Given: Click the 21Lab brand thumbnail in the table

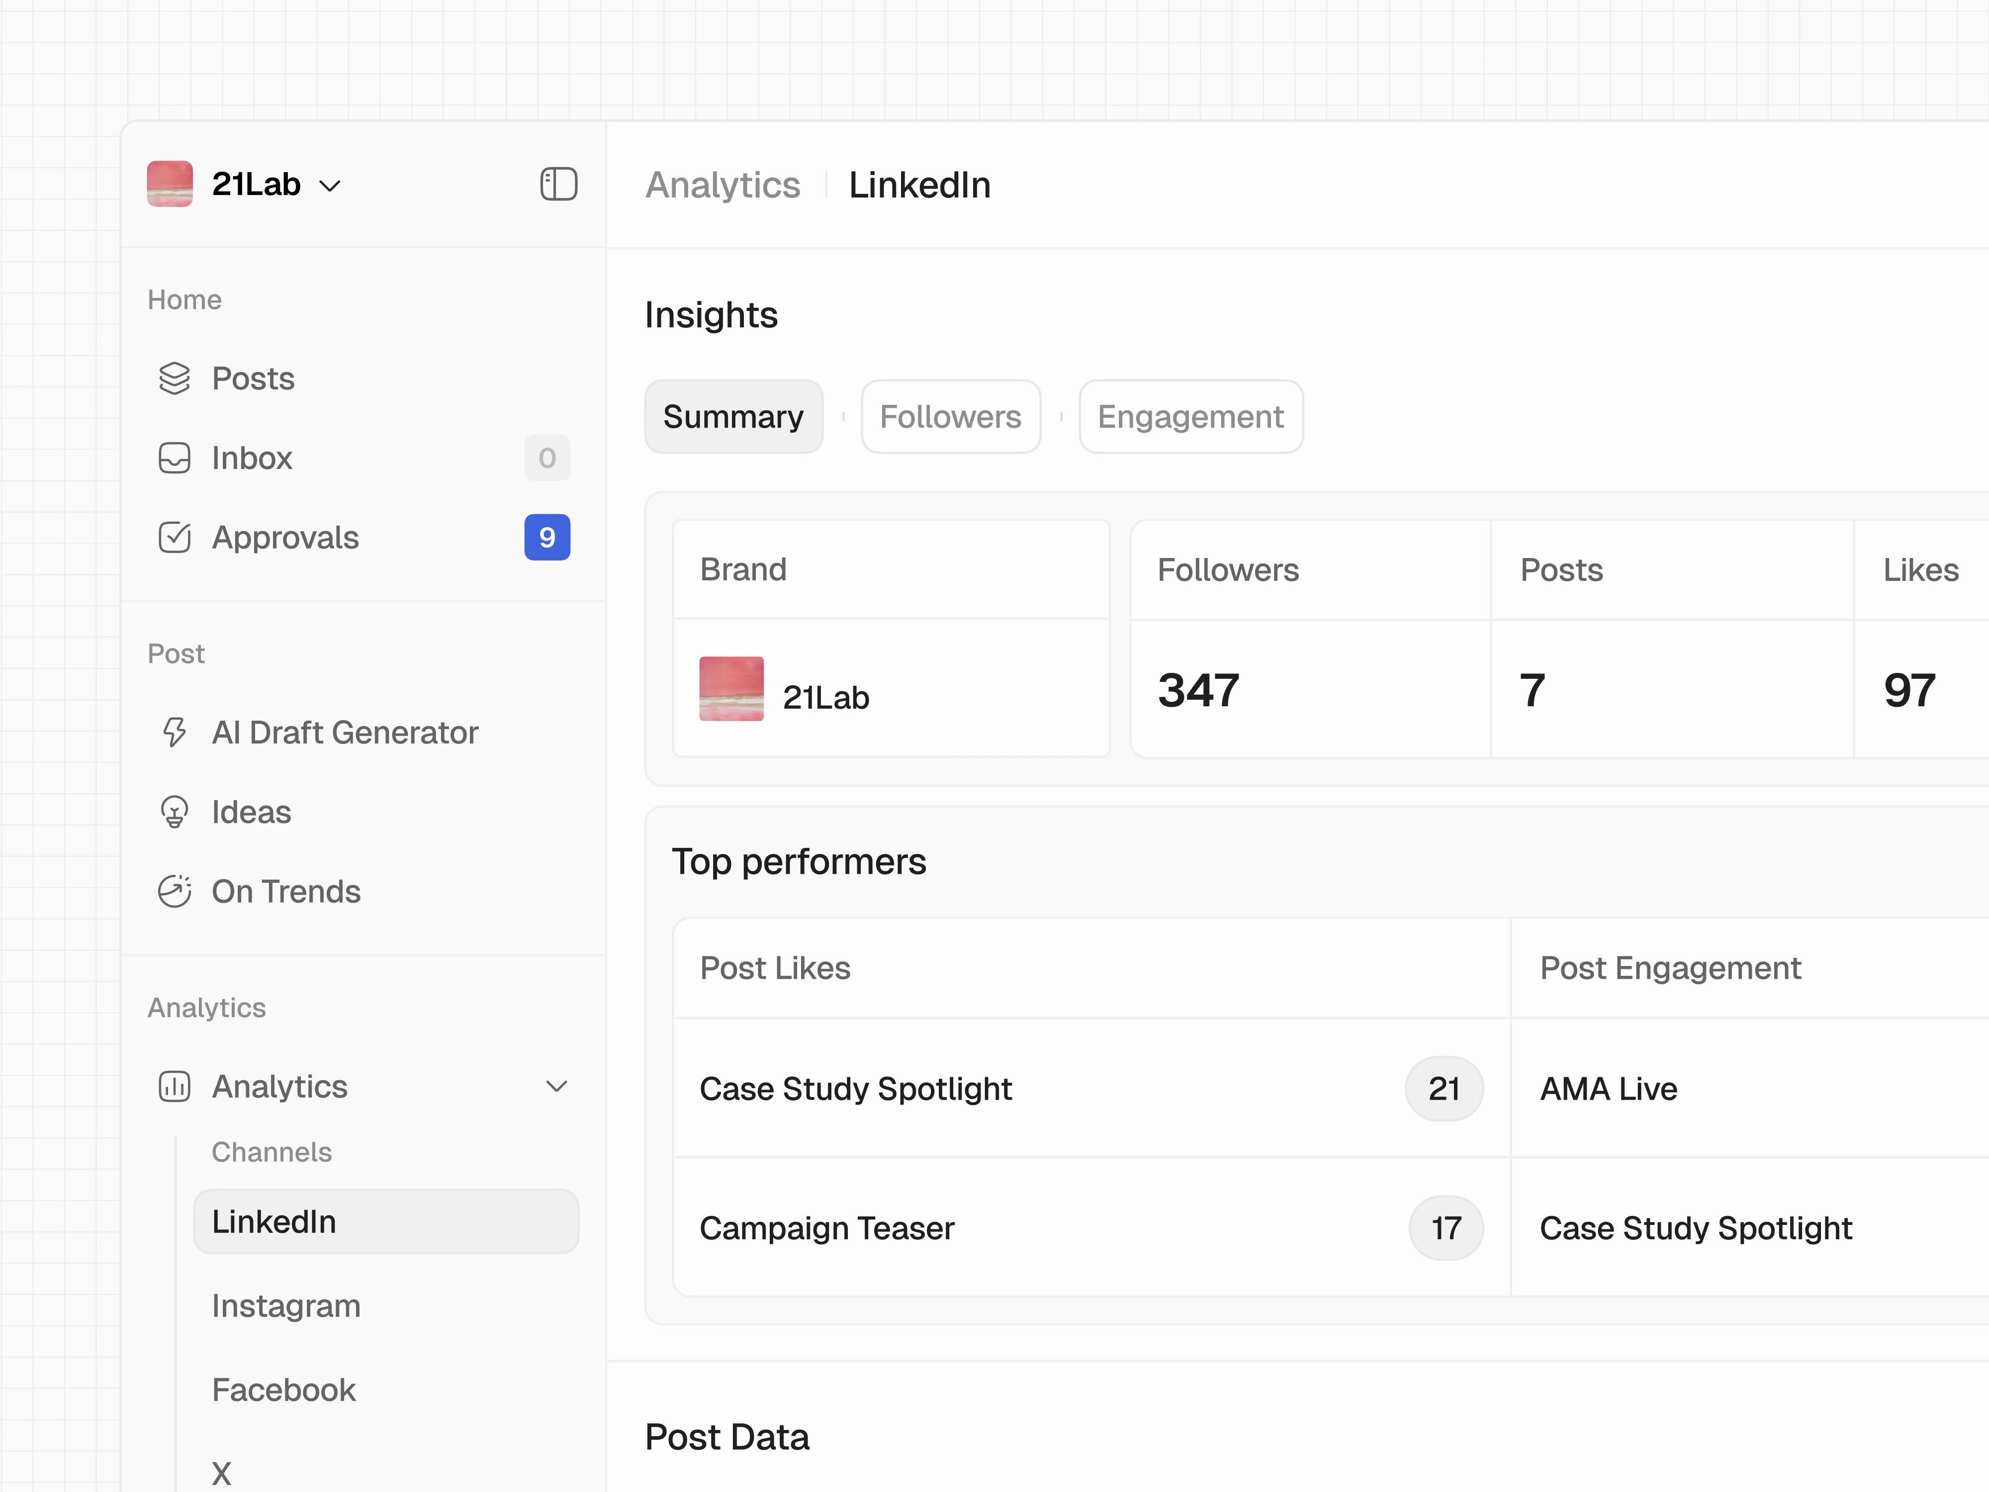Looking at the screenshot, I should [x=731, y=689].
